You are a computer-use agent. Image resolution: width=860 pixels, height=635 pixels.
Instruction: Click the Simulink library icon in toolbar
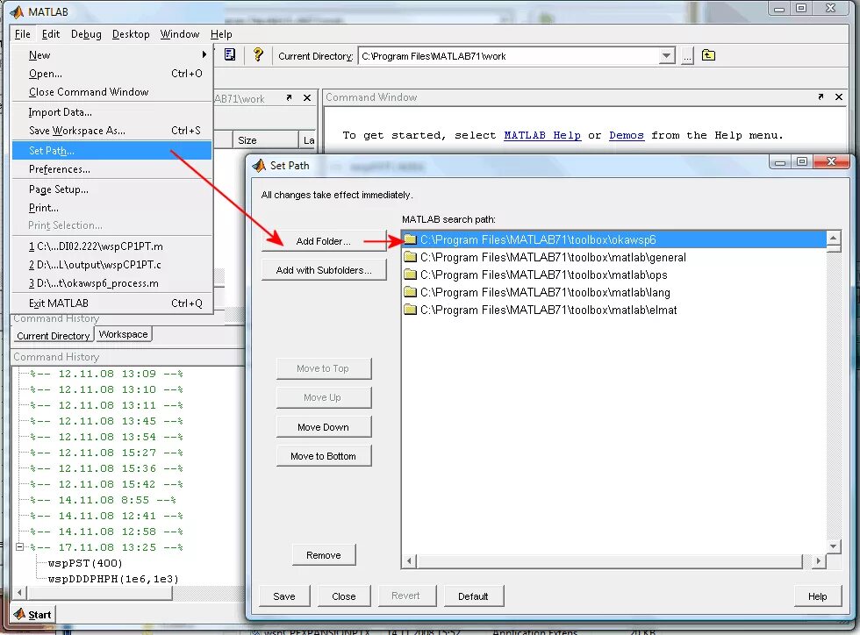(230, 55)
